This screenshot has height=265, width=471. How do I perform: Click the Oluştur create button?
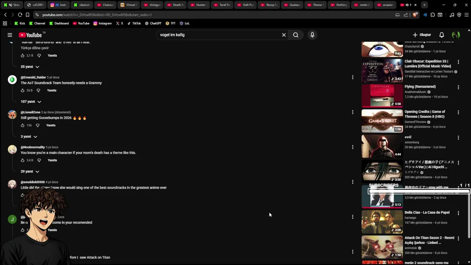coord(422,35)
